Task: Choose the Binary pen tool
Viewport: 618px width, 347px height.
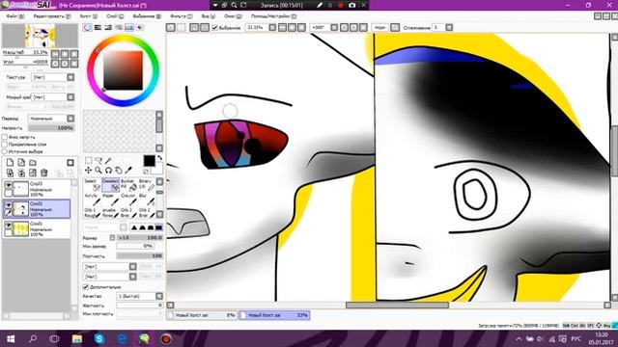Action: point(146,184)
